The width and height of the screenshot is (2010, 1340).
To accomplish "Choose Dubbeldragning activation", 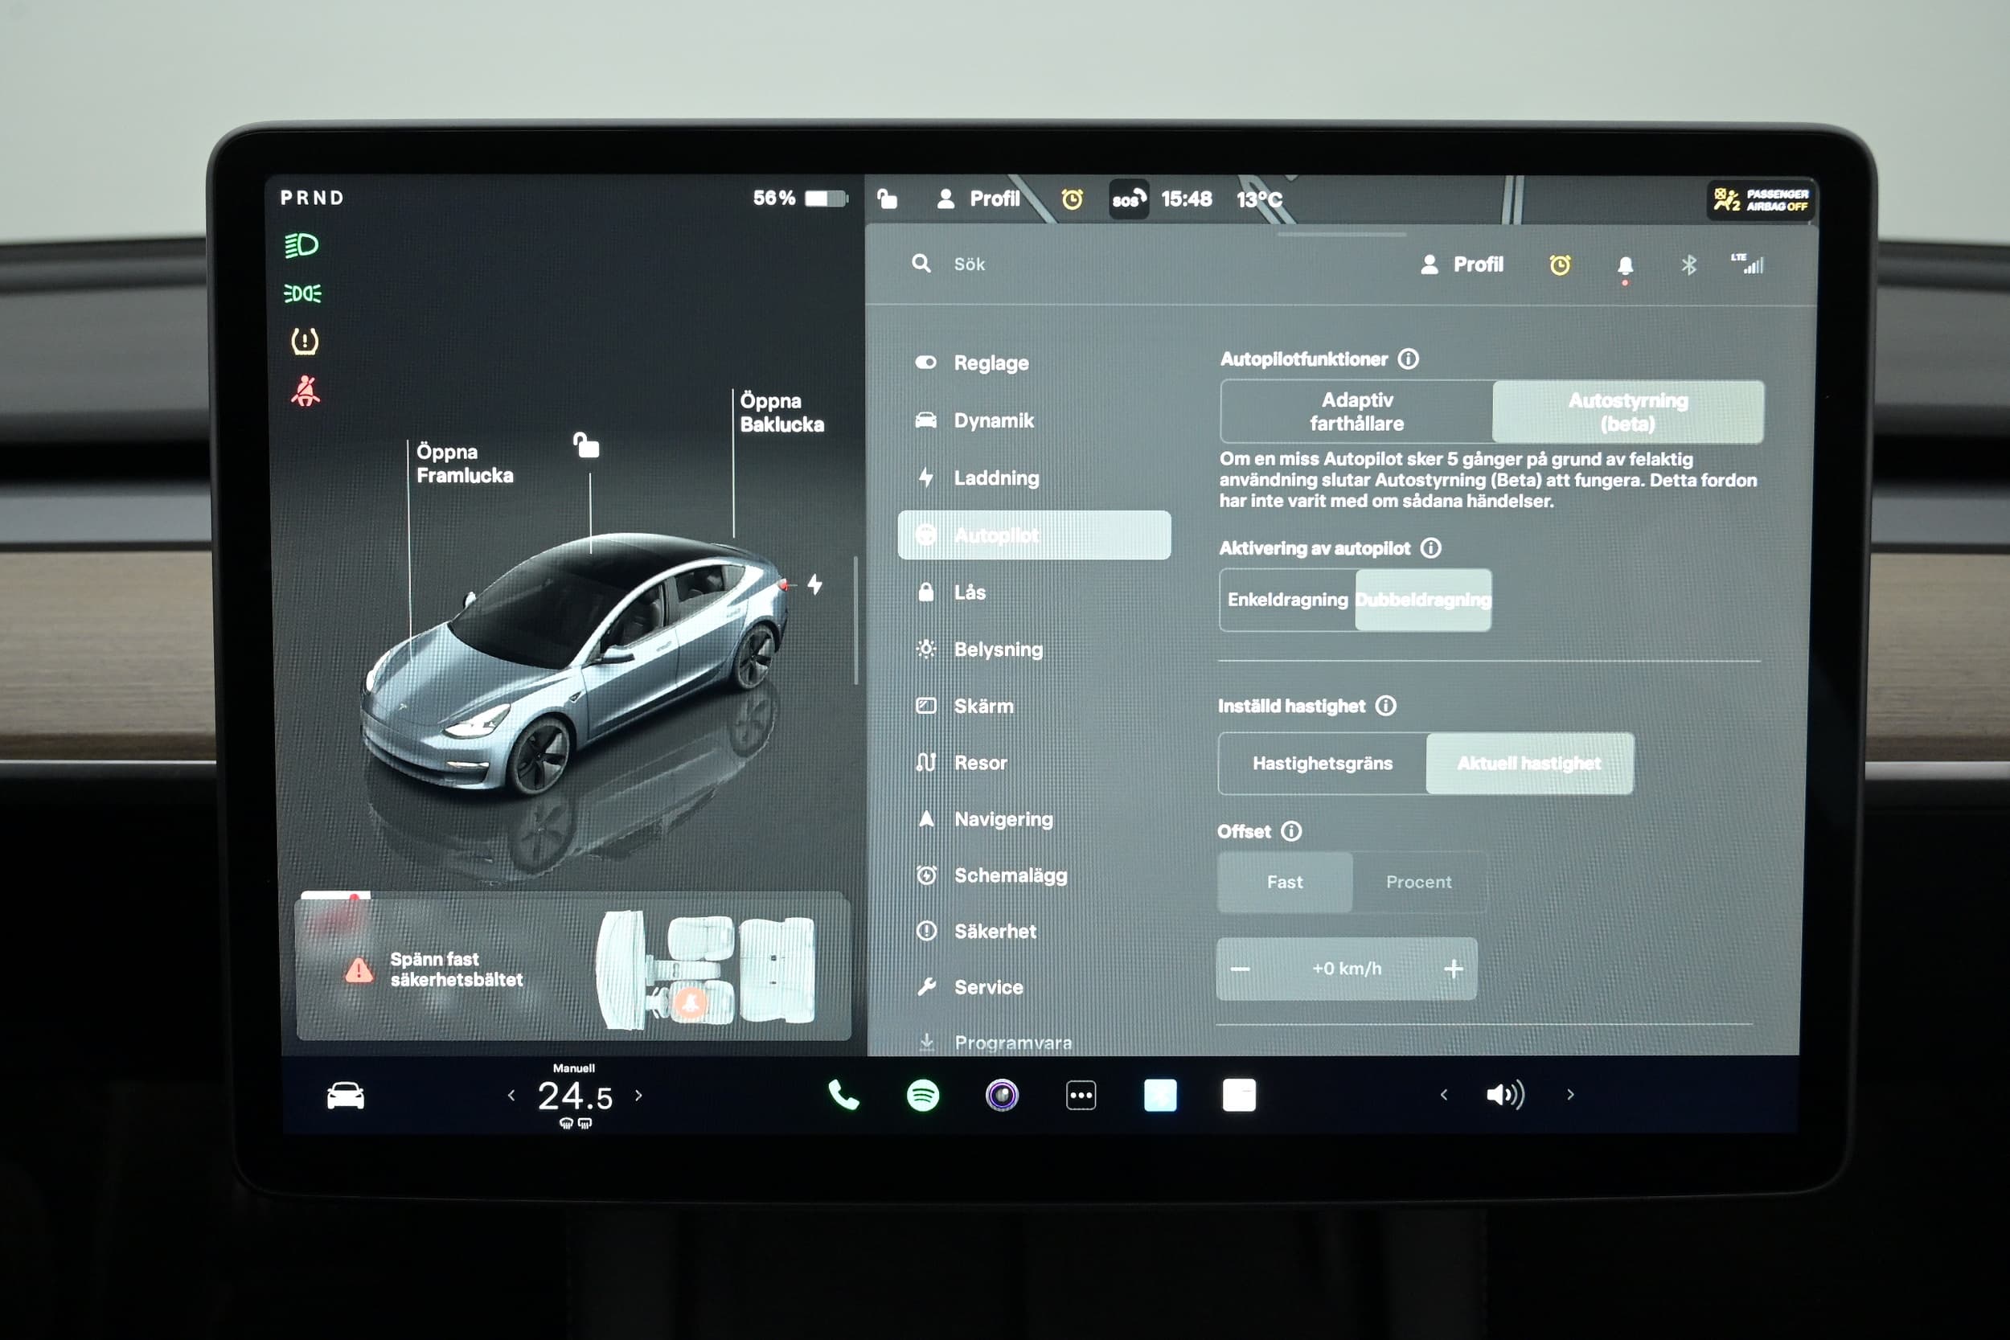I will (x=1424, y=600).
